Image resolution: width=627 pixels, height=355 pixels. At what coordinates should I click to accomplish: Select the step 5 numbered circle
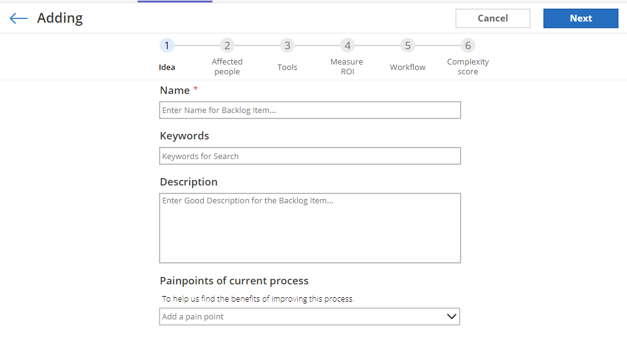[x=408, y=45]
